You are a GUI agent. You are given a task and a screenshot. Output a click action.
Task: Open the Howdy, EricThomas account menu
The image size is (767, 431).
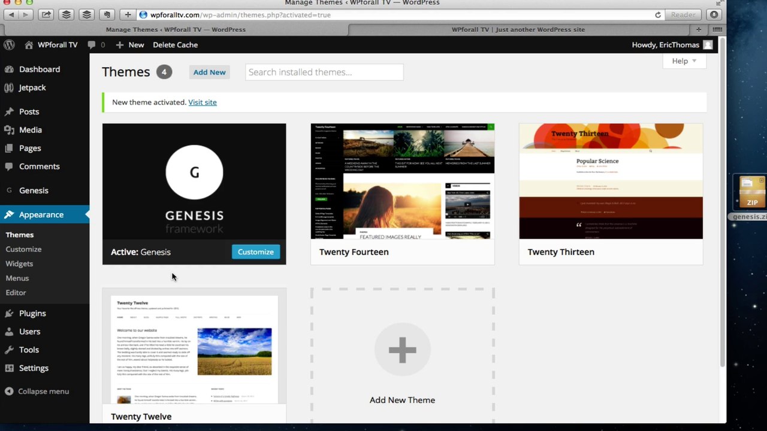[x=672, y=45]
